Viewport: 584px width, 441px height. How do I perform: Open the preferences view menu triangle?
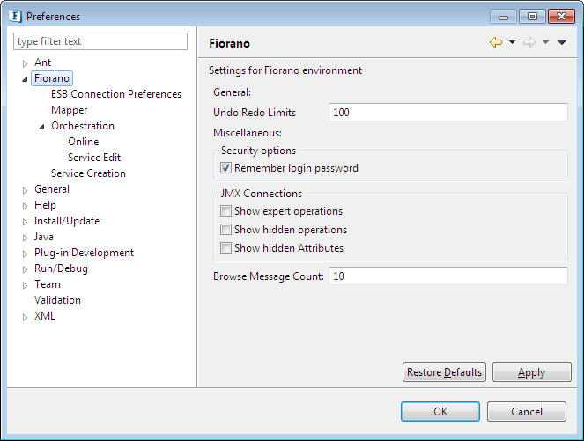[x=562, y=42]
